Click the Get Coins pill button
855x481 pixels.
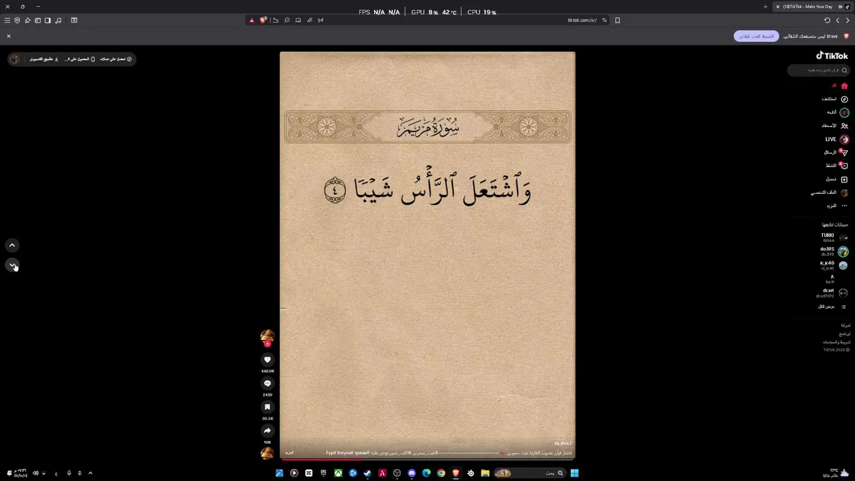pos(116,59)
